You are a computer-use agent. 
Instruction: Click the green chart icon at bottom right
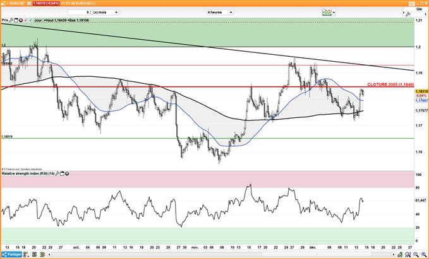401,255
